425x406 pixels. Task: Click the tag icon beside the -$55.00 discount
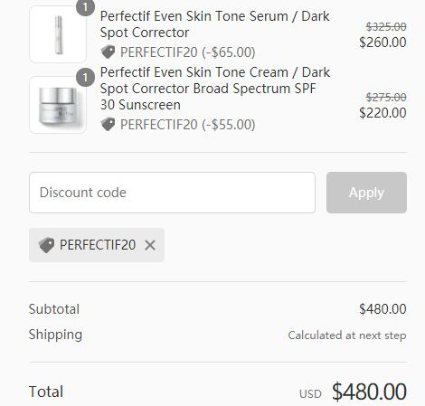click(108, 124)
